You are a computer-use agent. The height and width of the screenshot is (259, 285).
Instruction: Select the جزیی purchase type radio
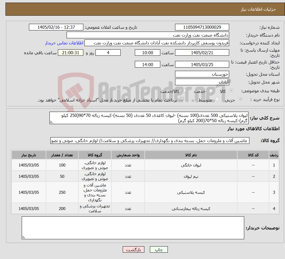point(240,99)
